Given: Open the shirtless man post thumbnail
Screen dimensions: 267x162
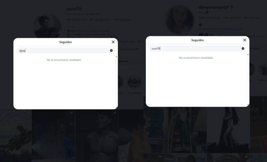Looking at the screenshot, I should pos(97,136).
